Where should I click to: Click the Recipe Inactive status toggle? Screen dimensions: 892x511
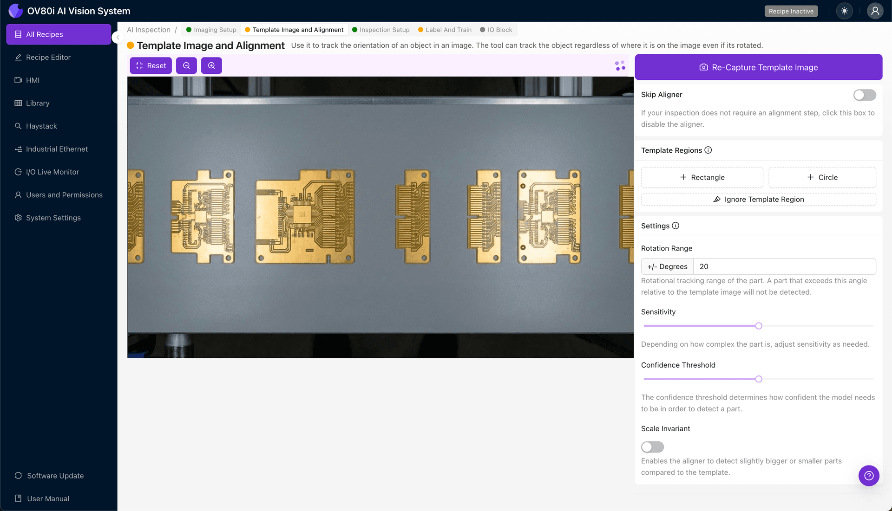(x=791, y=11)
